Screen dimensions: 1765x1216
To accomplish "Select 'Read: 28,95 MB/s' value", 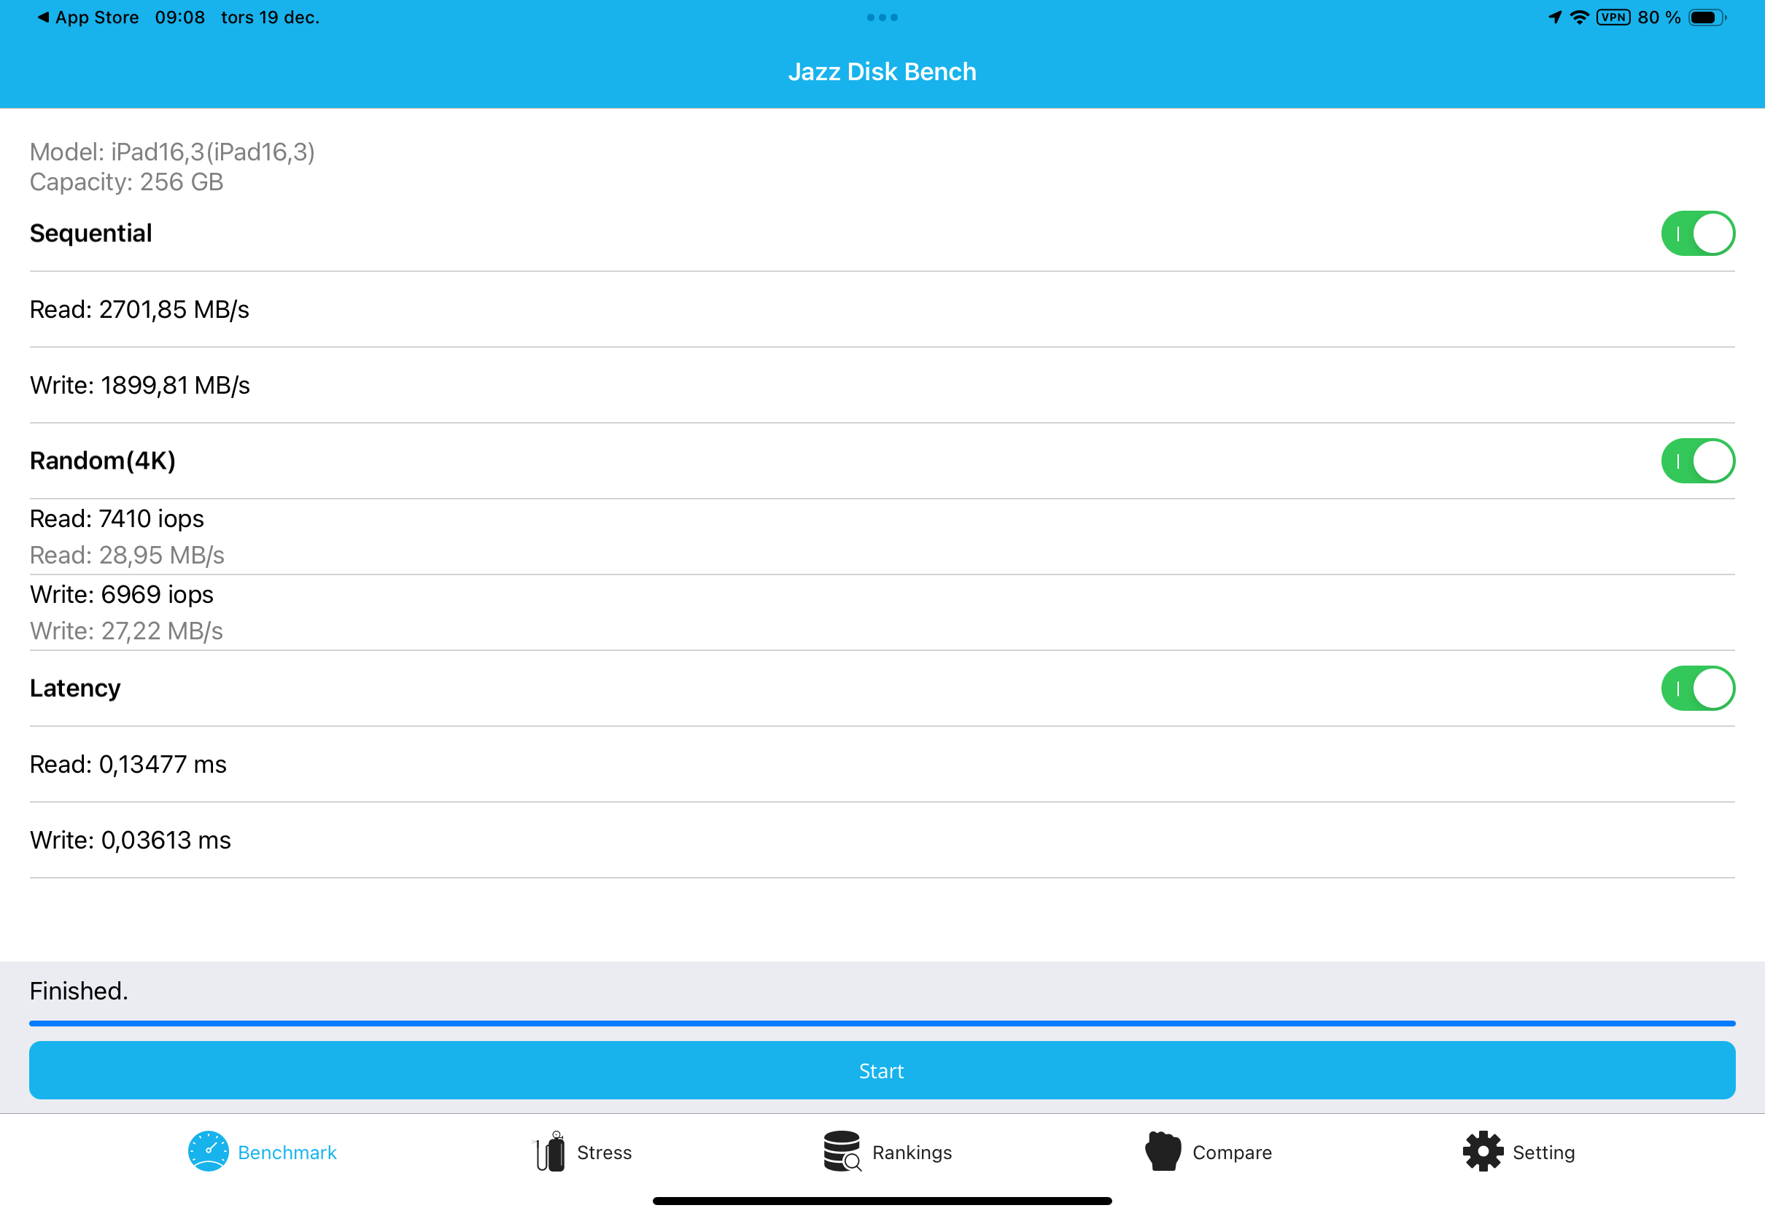I will [x=127, y=556].
